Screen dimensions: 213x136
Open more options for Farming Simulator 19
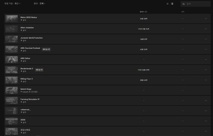[x=206, y=100]
